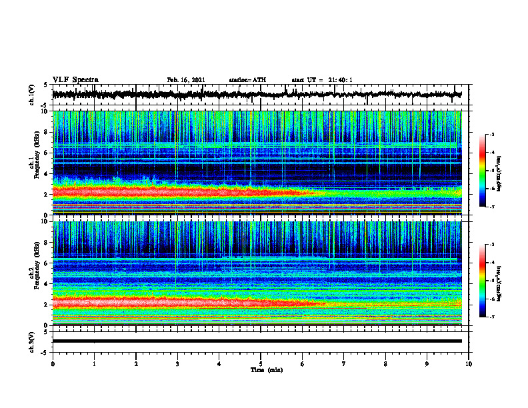Click the "4" kHz tick on ch.1 spectrogram
Image resolution: width=528 pixels, height=408 pixels.
pos(47,174)
